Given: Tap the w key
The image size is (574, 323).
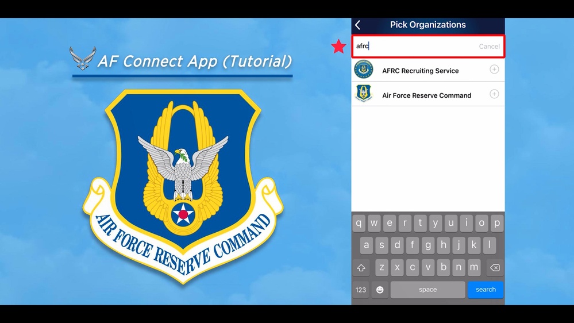Looking at the screenshot, I should [x=374, y=223].
